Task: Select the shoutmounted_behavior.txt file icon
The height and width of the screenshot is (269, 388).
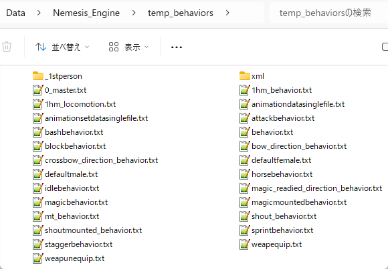Action: coord(38,230)
